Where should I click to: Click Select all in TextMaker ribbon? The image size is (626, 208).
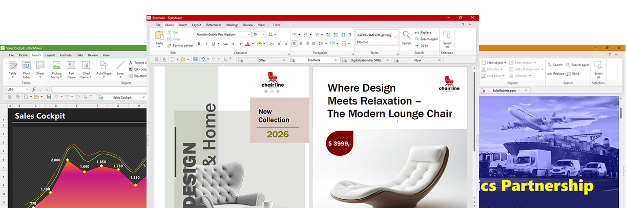coord(447,38)
